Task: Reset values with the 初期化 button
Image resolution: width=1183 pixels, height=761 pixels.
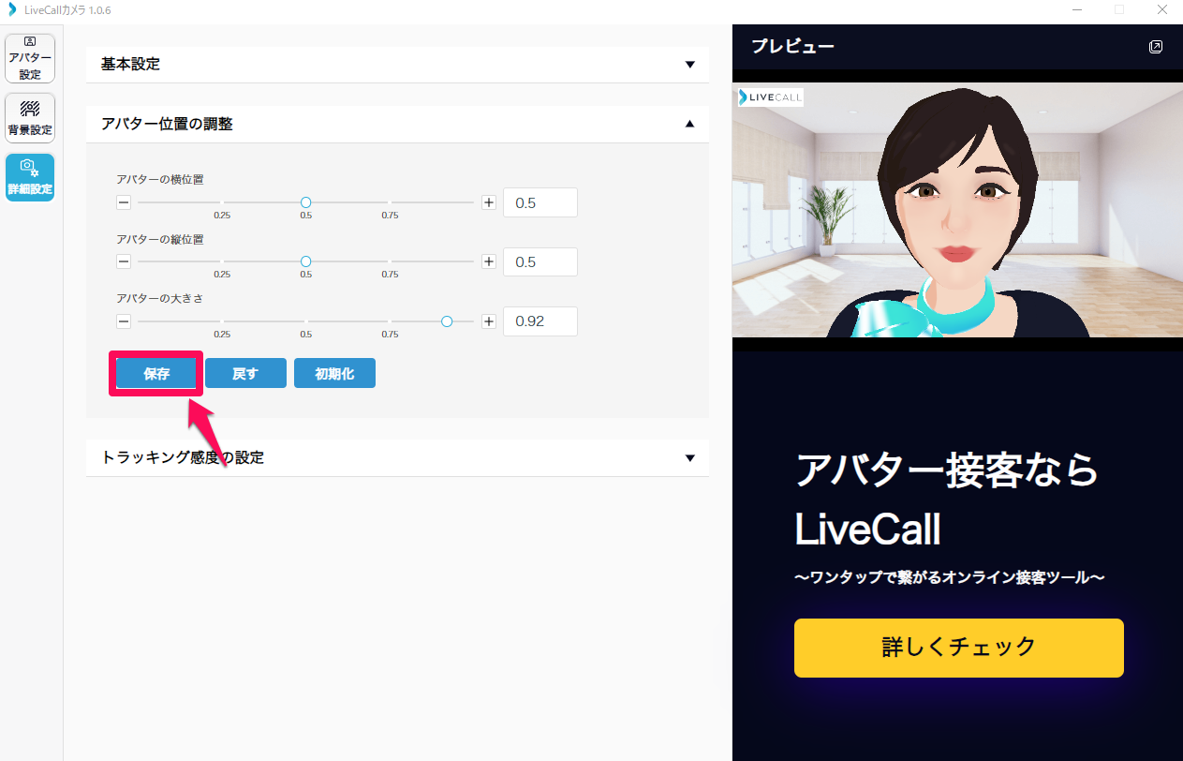Action: click(x=334, y=373)
